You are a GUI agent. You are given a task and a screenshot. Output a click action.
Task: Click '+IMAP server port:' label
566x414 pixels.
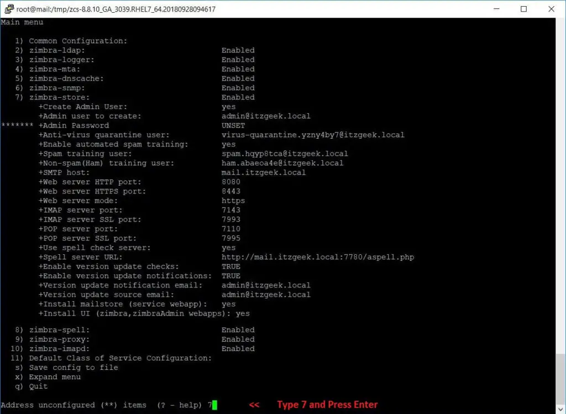81,209
